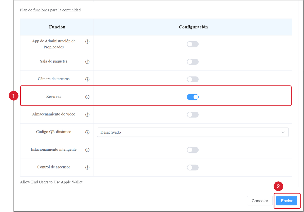Screen dimensions: 304x212
Task: Enable the App de Administración de Propiedades toggle
Action: 193,44
